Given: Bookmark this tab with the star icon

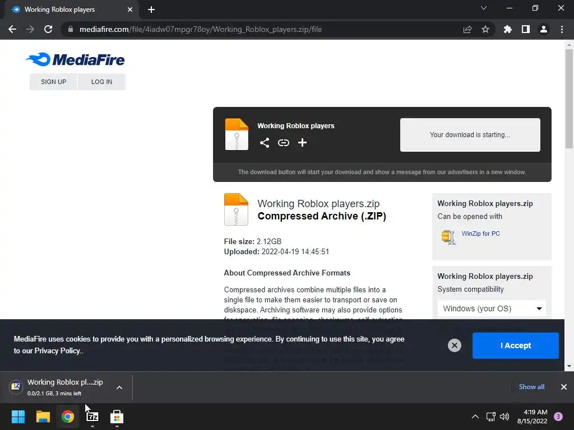Looking at the screenshot, I should (x=485, y=29).
